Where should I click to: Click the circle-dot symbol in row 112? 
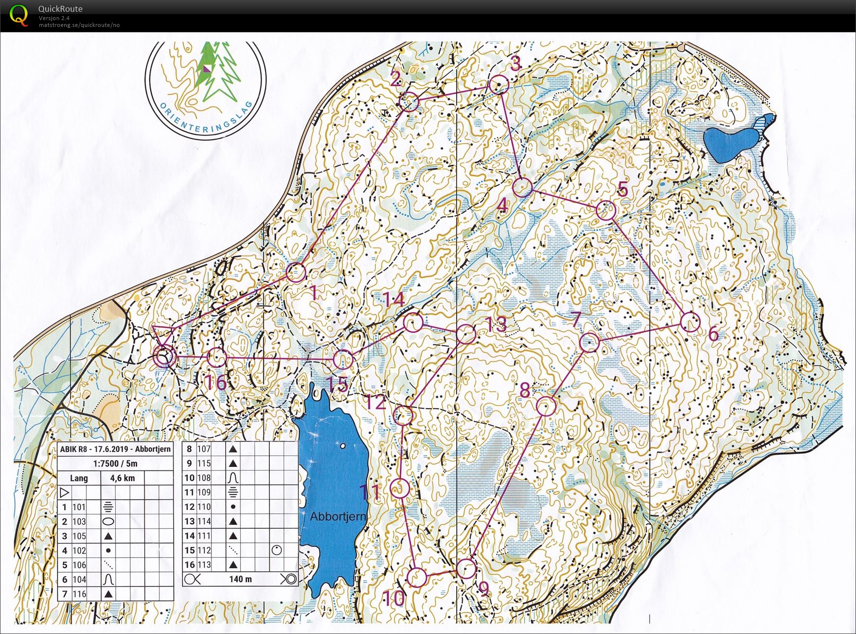pos(277,550)
